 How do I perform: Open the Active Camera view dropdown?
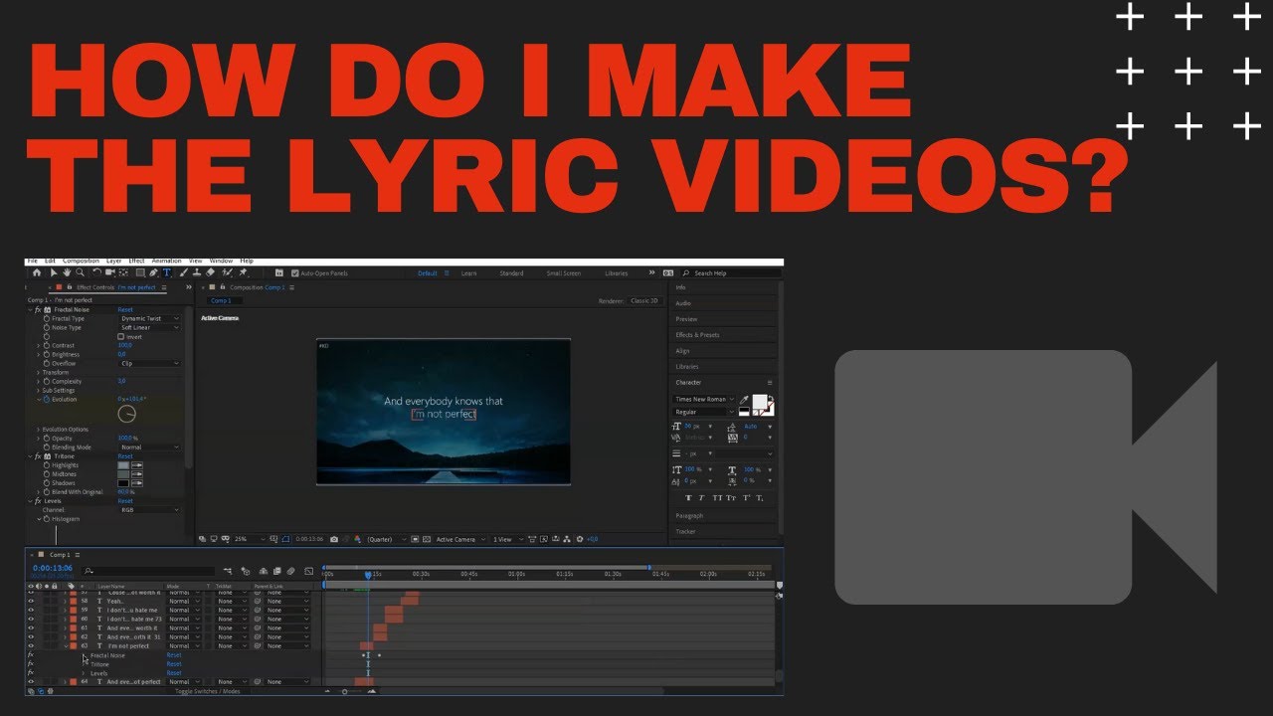(x=459, y=539)
